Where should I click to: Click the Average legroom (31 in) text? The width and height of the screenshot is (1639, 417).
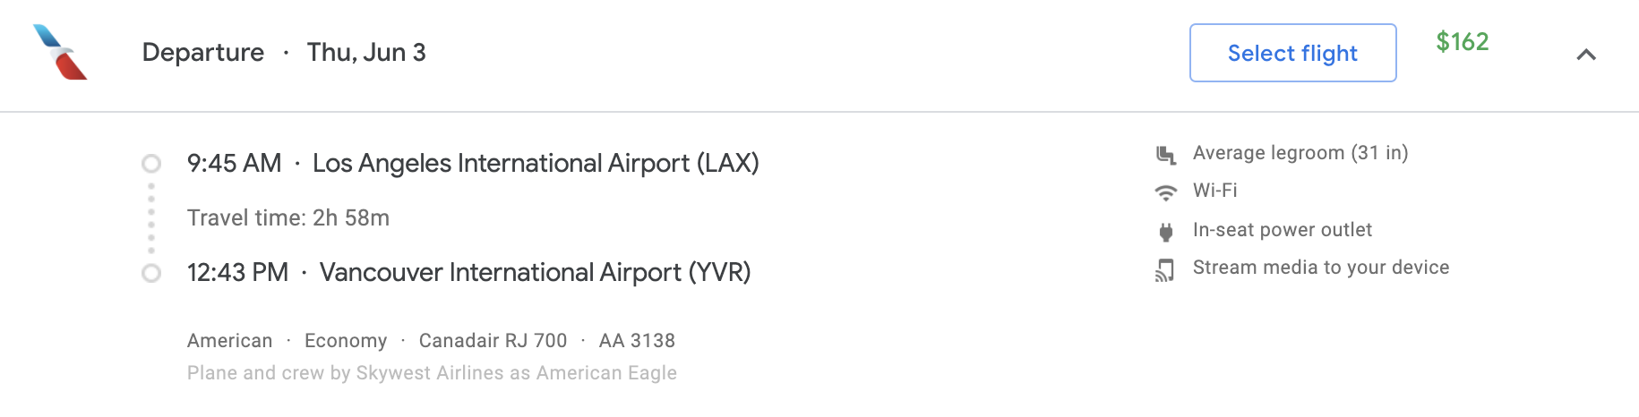[x=1300, y=153]
